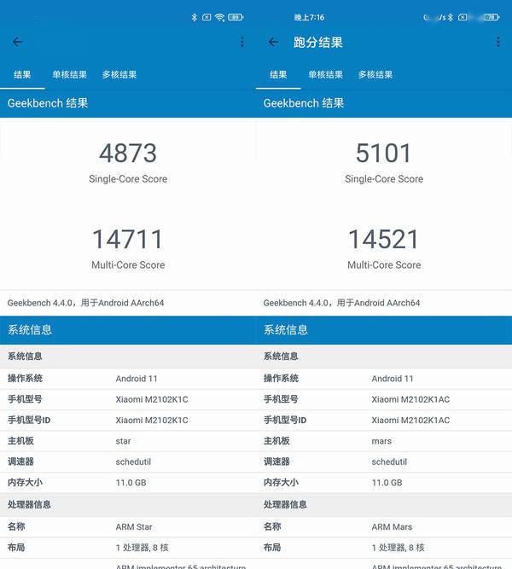Tap the Geekbench 4.4.0 version line in the left screen
The height and width of the screenshot is (569, 512).
[x=85, y=303]
